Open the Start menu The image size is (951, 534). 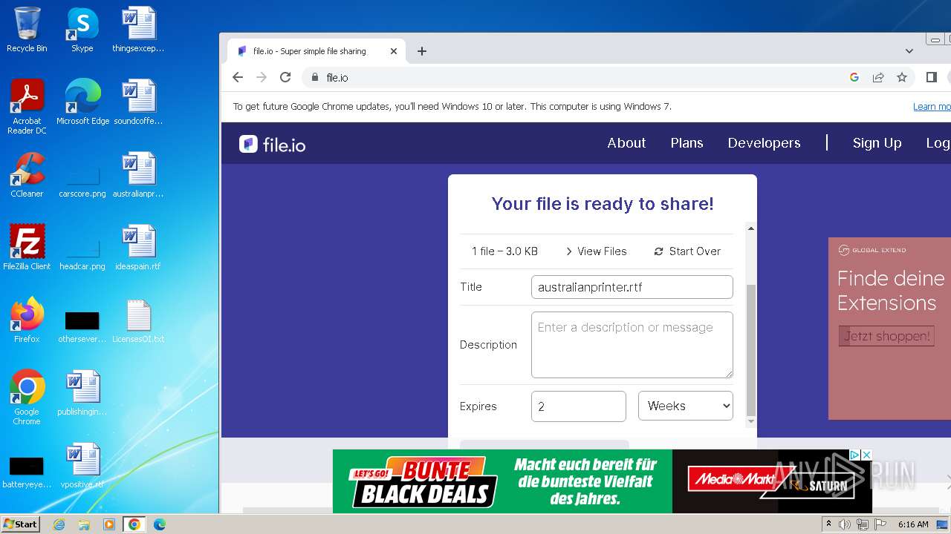[21, 524]
